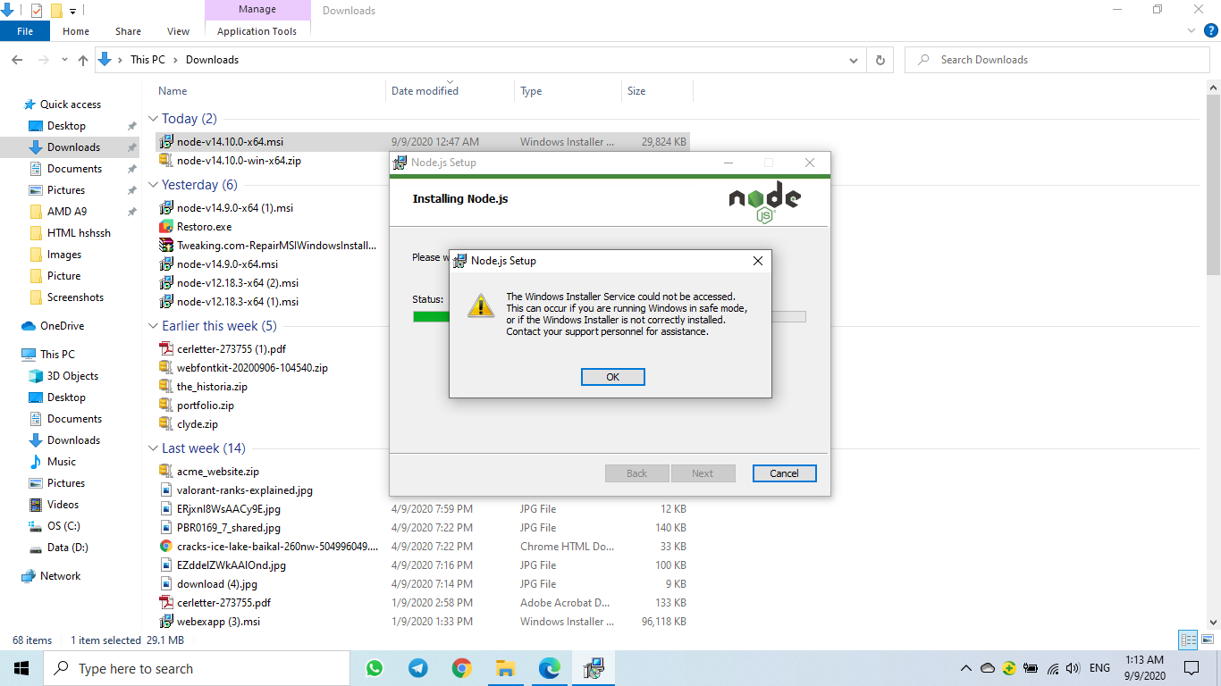Image resolution: width=1221 pixels, height=686 pixels.
Task: Open Desktop under Quick access
Action: 66,126
